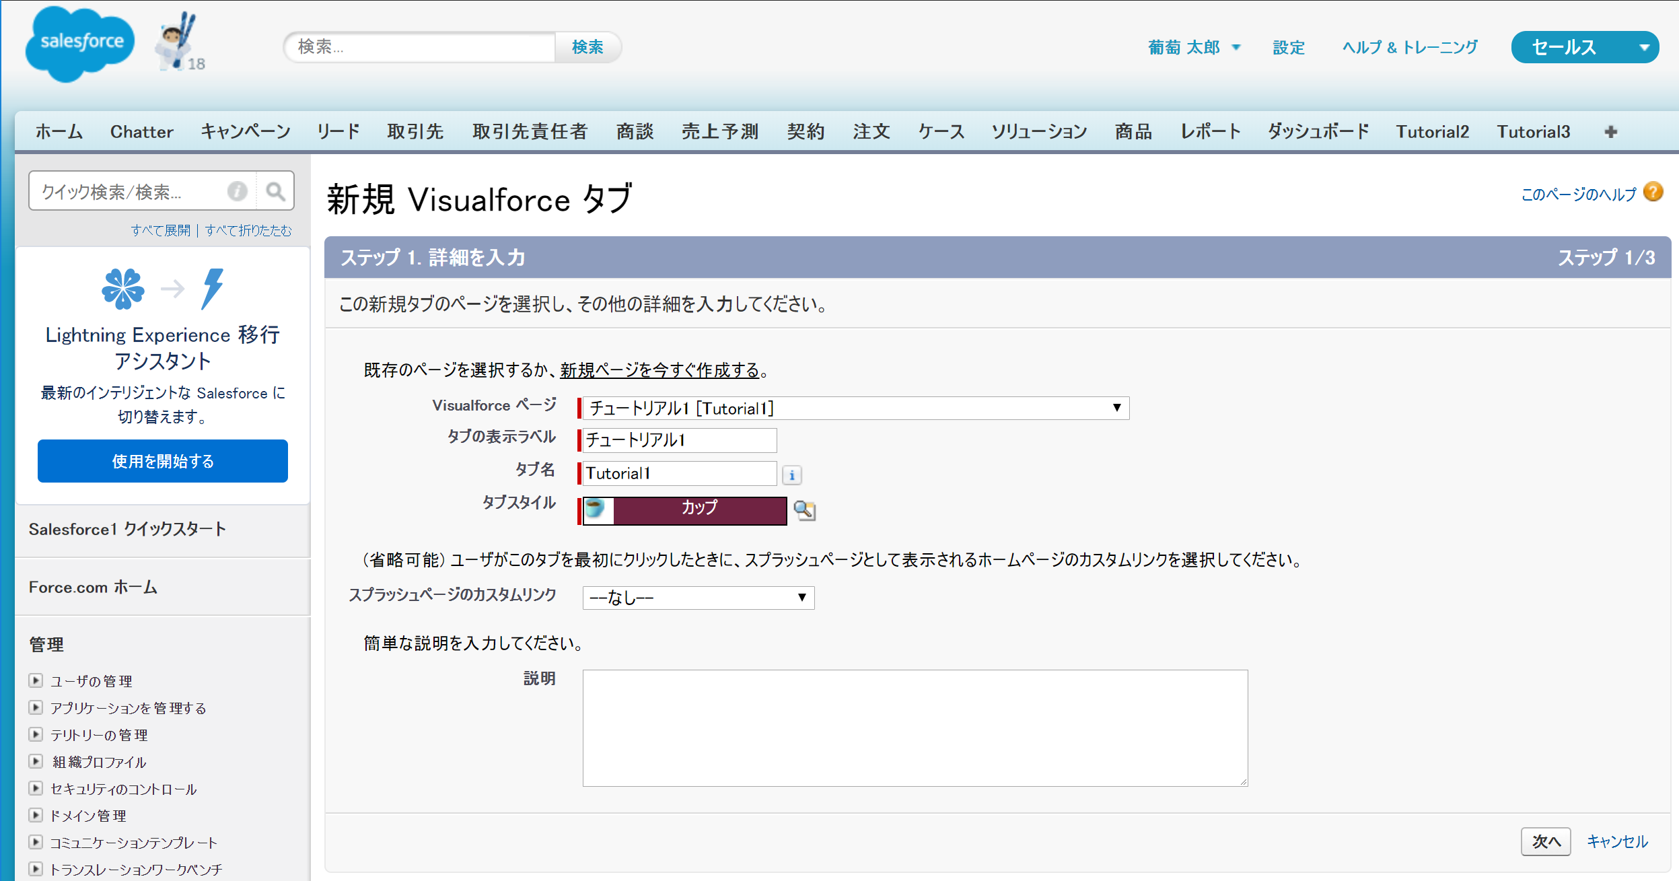
Task: Click the このページのヘルプ link
Action: [x=1579, y=195]
